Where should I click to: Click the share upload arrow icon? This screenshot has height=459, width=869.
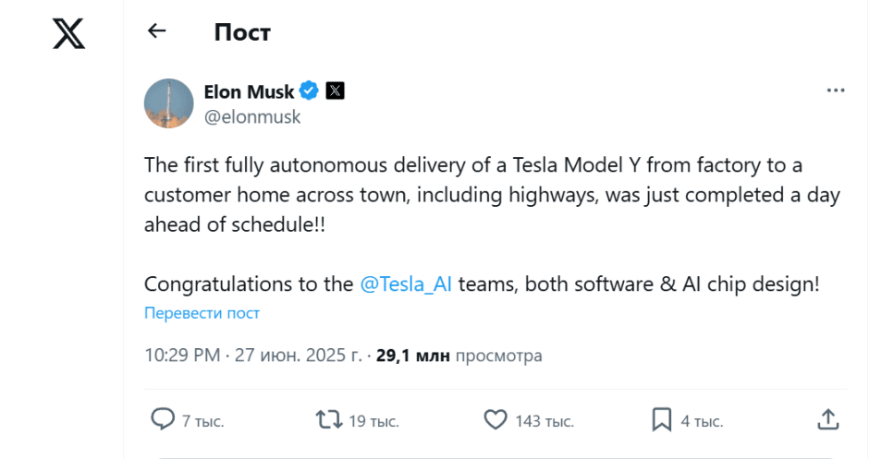pyautogui.click(x=828, y=420)
